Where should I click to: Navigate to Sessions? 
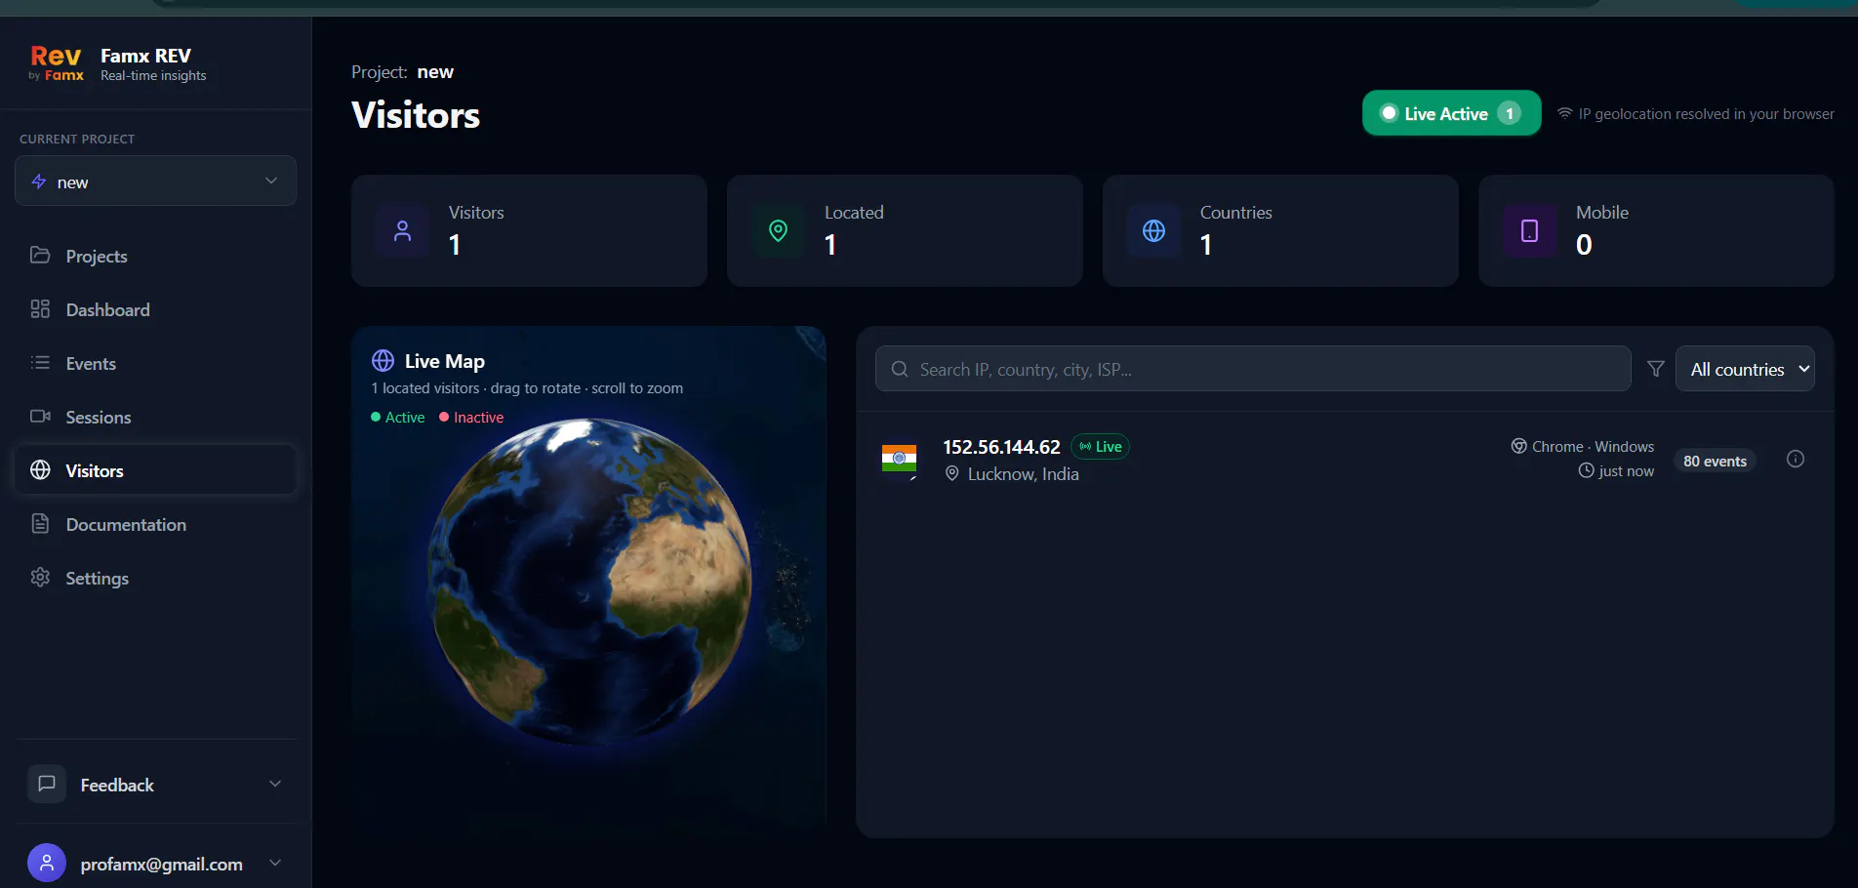(x=155, y=417)
